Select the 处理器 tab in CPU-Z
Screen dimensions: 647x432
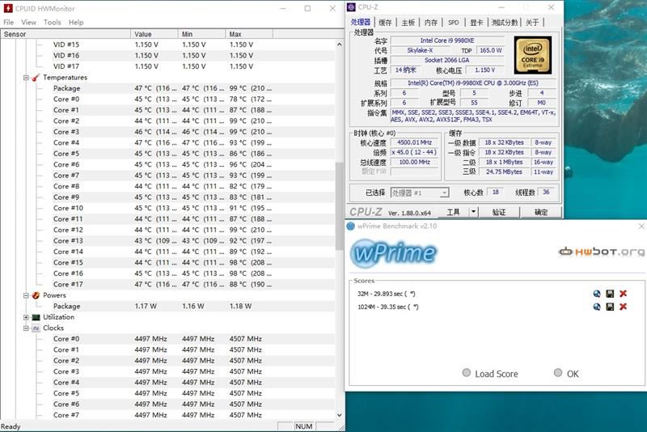pos(361,22)
